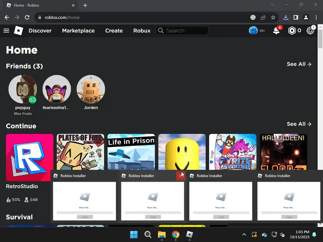The image size is (323, 242).
Task: Click the RetroStudio title text
Action: (22, 186)
